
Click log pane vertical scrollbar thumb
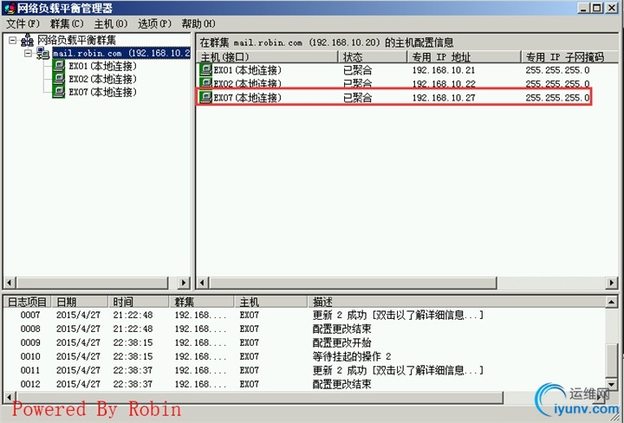click(611, 360)
